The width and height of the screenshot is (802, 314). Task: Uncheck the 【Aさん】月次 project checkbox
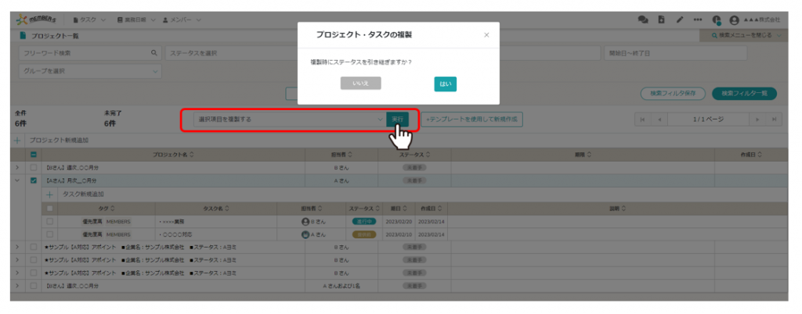[x=33, y=180]
